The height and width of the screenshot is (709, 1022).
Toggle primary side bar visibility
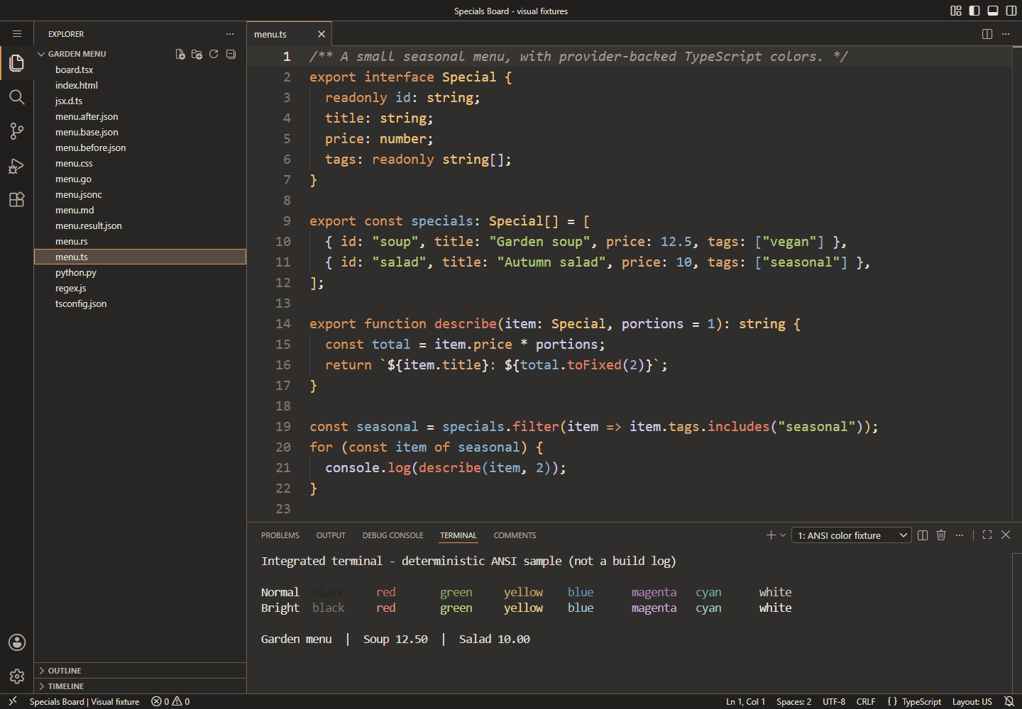[x=974, y=11]
